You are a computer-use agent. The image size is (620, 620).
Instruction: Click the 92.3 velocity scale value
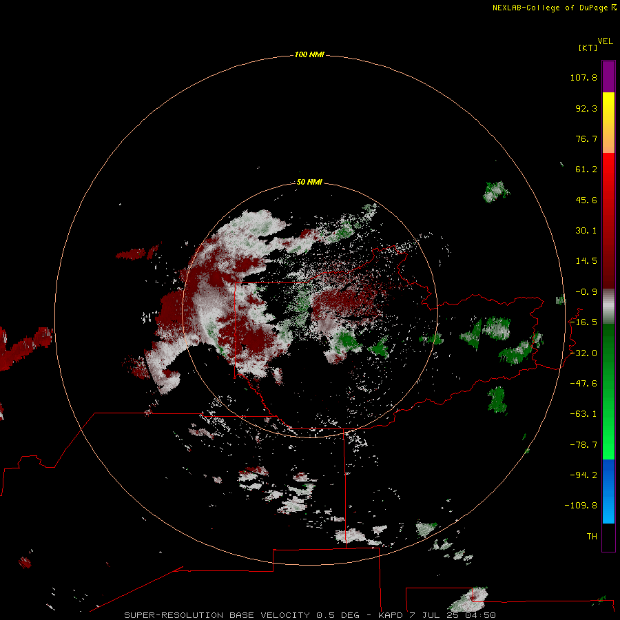point(586,108)
